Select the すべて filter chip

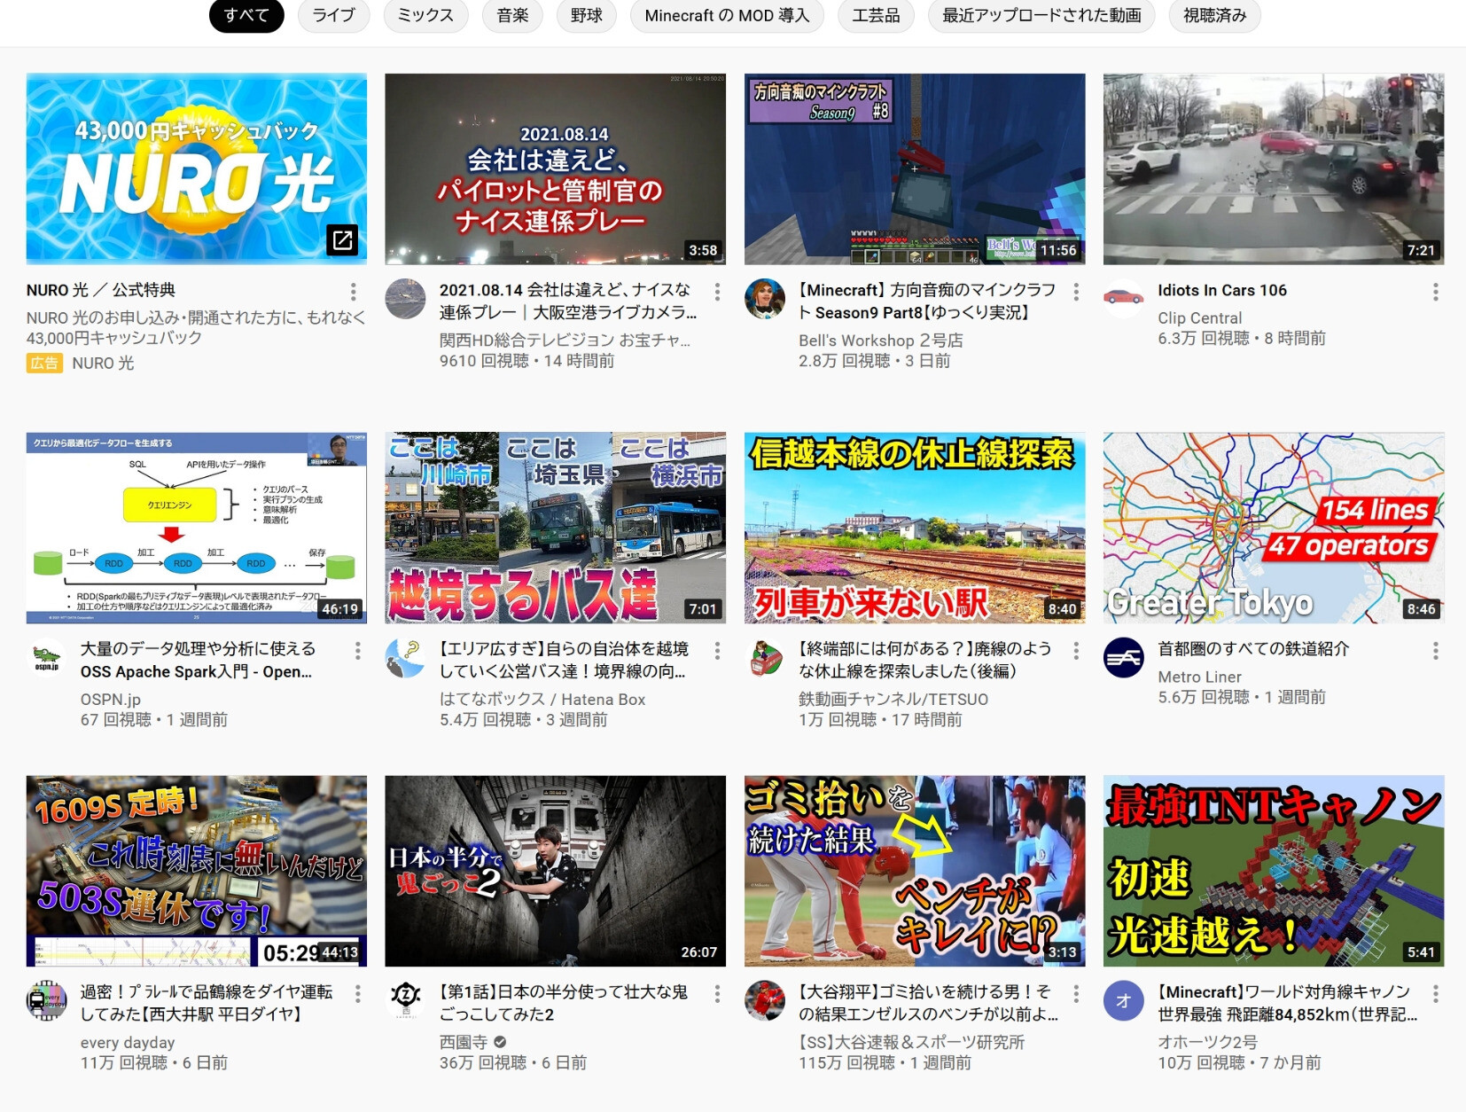click(246, 15)
